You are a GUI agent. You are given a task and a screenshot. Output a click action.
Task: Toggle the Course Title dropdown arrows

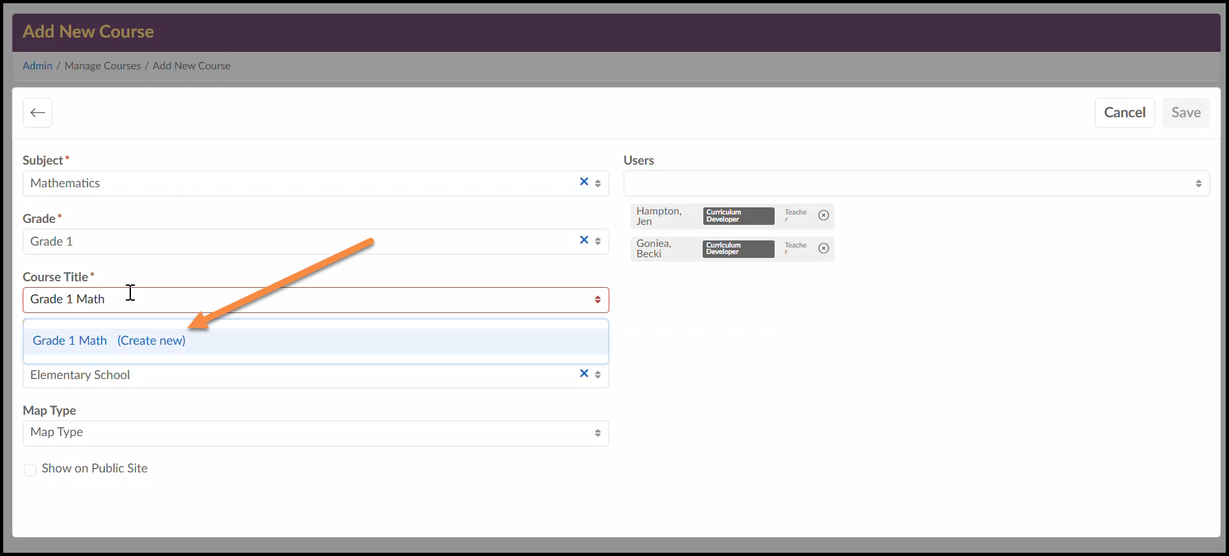point(598,300)
